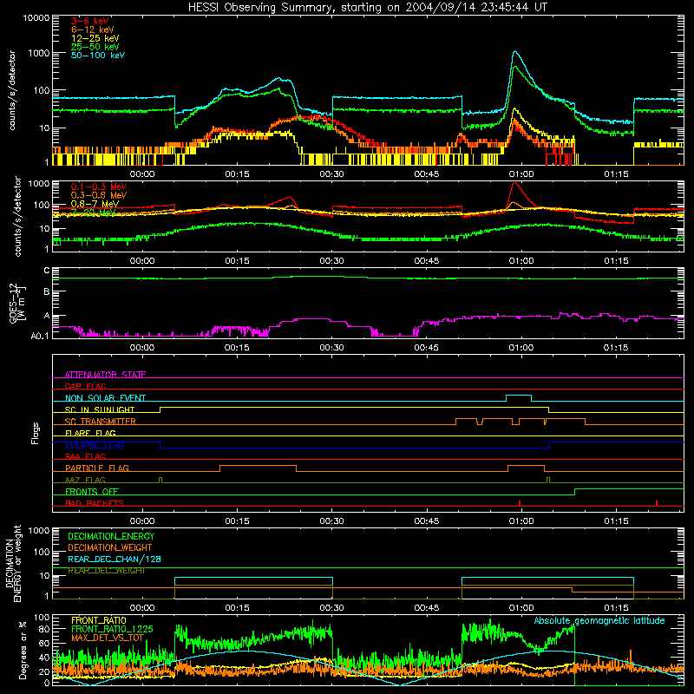Click the 10000 tick of the top panel
Viewport: 694px width, 694px height.
(36, 17)
